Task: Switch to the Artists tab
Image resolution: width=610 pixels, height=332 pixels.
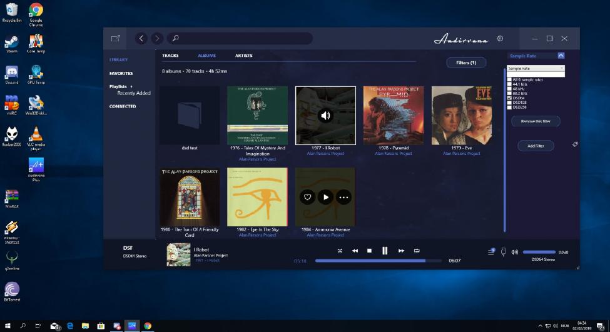Action: (243, 56)
